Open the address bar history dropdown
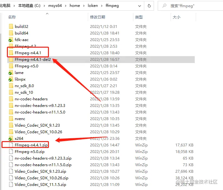 coord(140,6)
